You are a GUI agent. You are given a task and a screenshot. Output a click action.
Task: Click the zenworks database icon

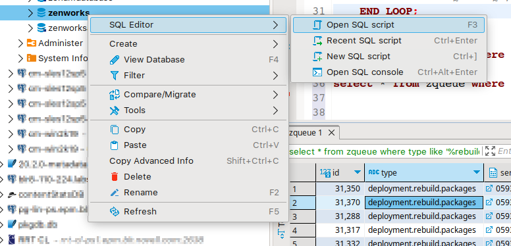coord(41,13)
